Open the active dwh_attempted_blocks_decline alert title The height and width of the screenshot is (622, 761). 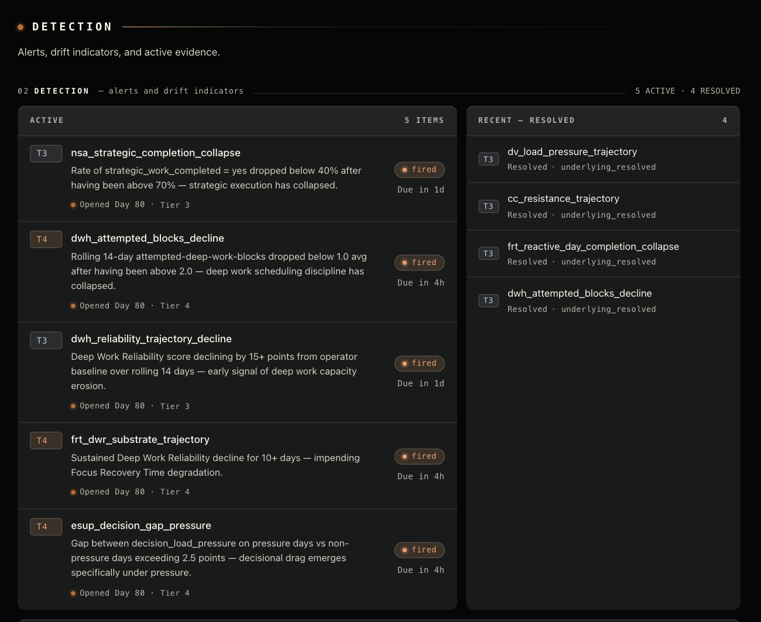[x=148, y=238]
